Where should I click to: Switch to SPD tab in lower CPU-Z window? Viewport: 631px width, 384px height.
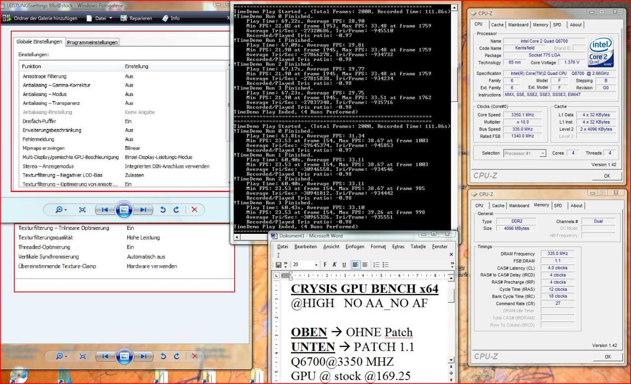coord(558,206)
